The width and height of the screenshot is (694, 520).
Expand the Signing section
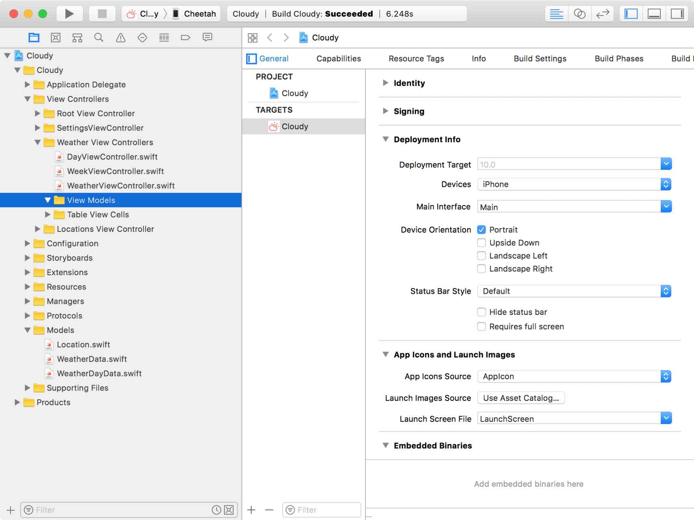click(385, 111)
